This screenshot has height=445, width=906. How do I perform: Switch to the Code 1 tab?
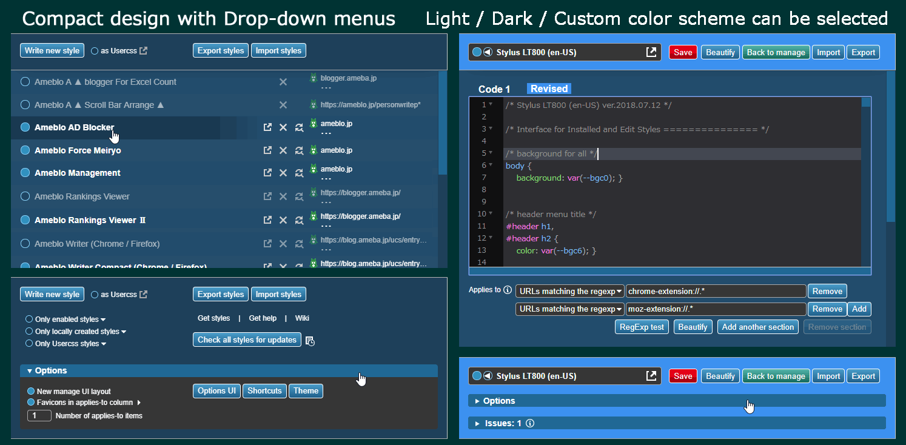(494, 89)
